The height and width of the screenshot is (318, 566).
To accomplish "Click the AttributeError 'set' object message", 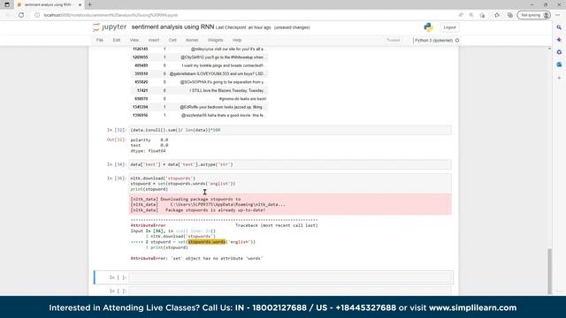I will (196, 259).
